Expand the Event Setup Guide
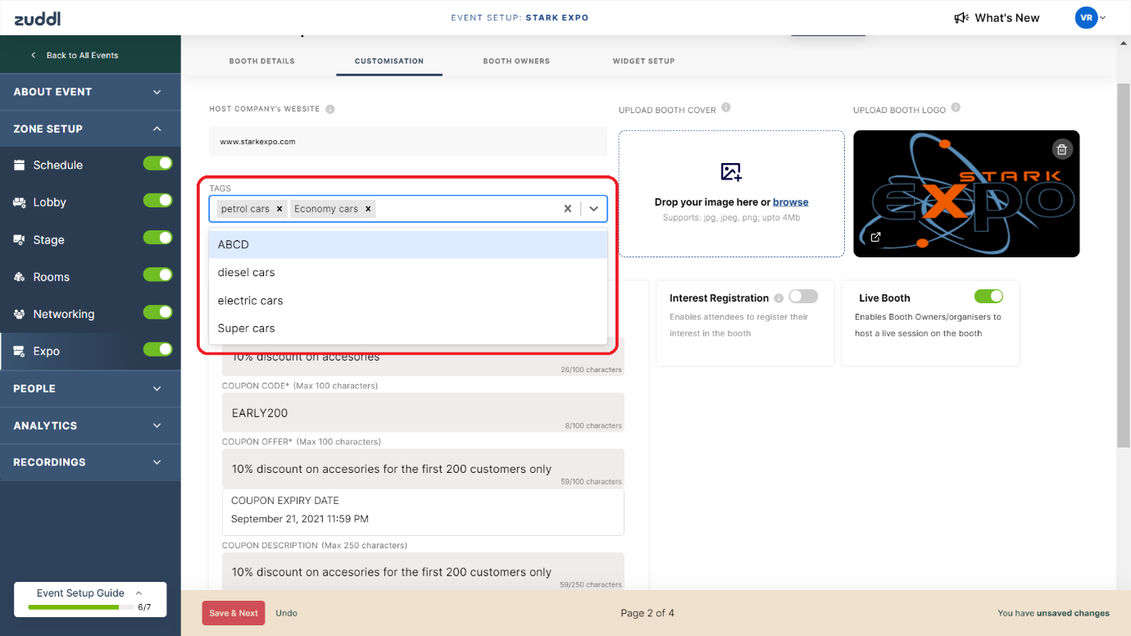The width and height of the screenshot is (1131, 636). coord(139,593)
